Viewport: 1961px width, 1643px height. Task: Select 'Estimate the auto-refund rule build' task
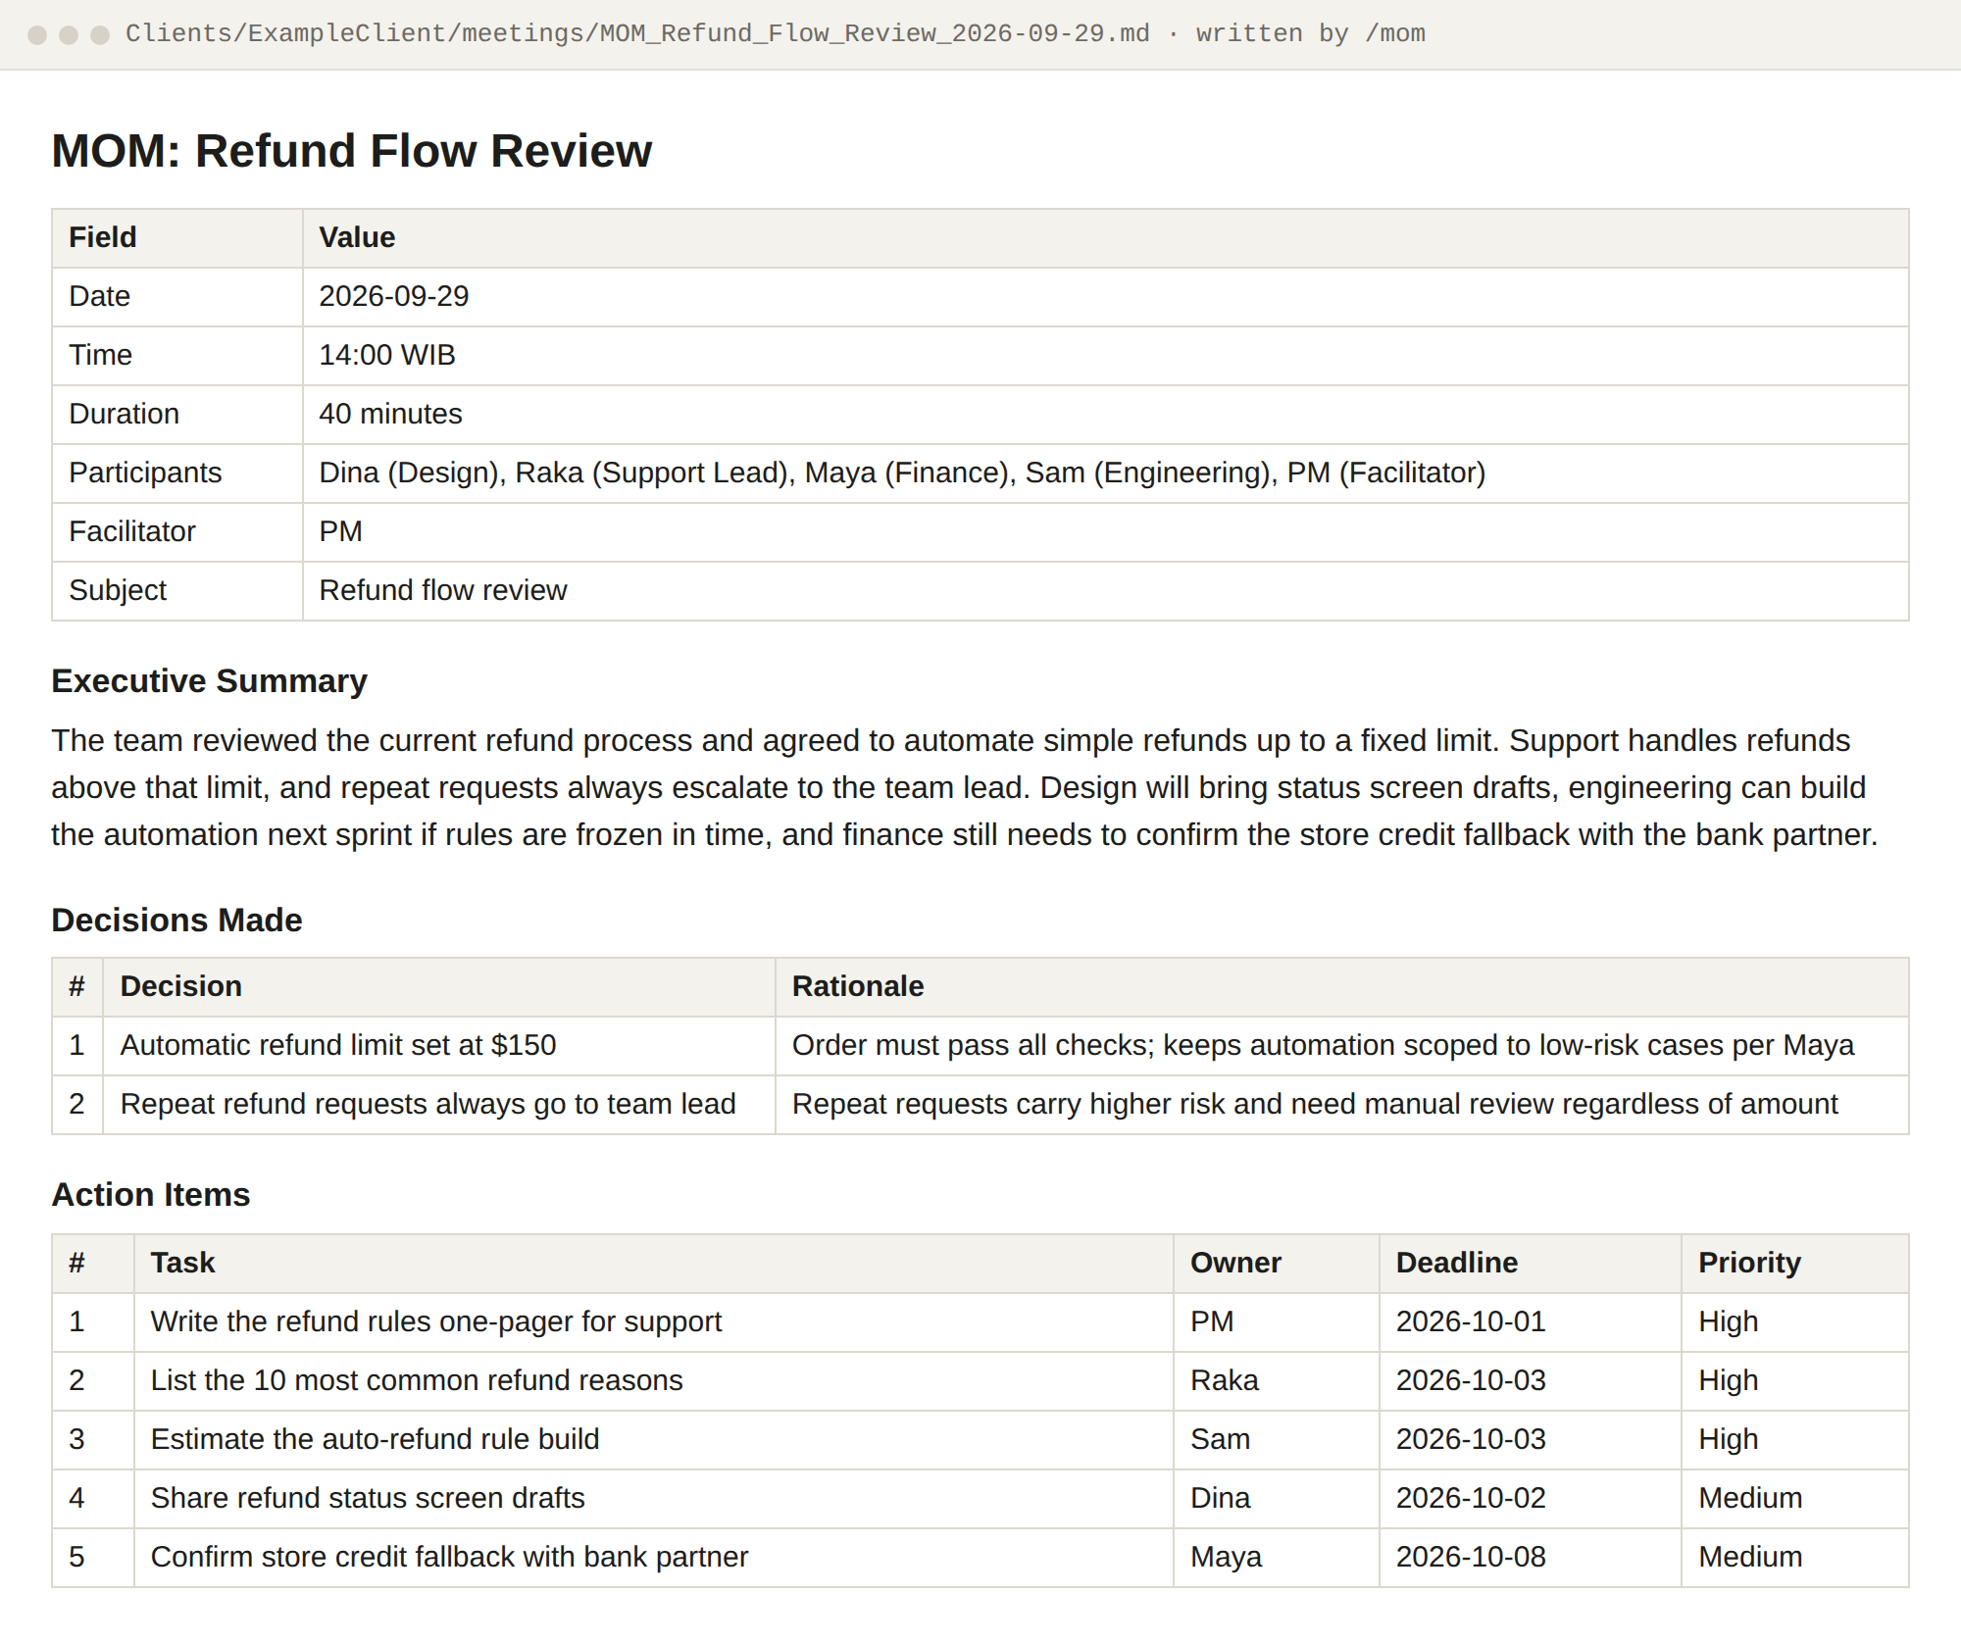(x=375, y=1439)
